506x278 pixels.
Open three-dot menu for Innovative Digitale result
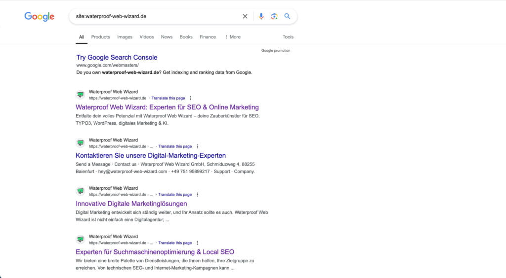(x=198, y=195)
